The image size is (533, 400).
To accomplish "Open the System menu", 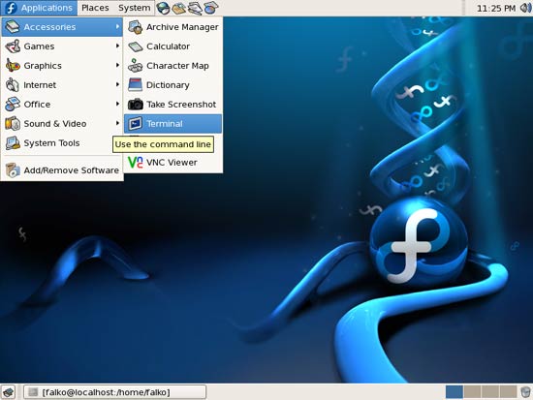I will pyautogui.click(x=134, y=8).
